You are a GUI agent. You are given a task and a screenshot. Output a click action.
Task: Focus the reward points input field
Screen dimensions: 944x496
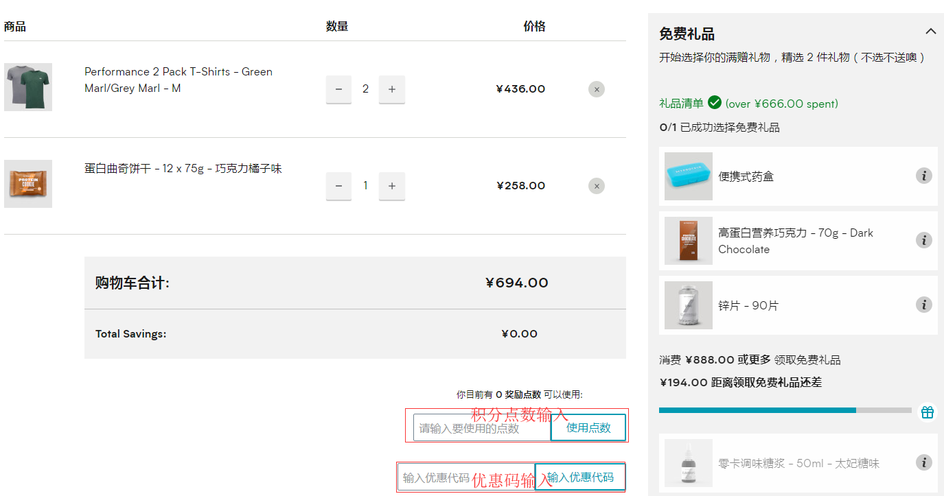coord(481,428)
